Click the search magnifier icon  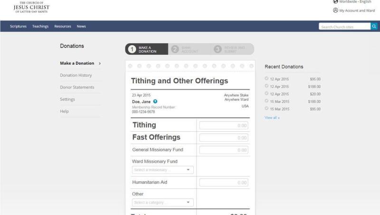[374, 27]
